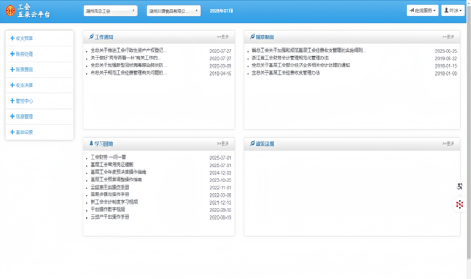The width and height of the screenshot is (471, 279).
Task: Select 基础设置 in the sidebar
Action: (x=24, y=132)
